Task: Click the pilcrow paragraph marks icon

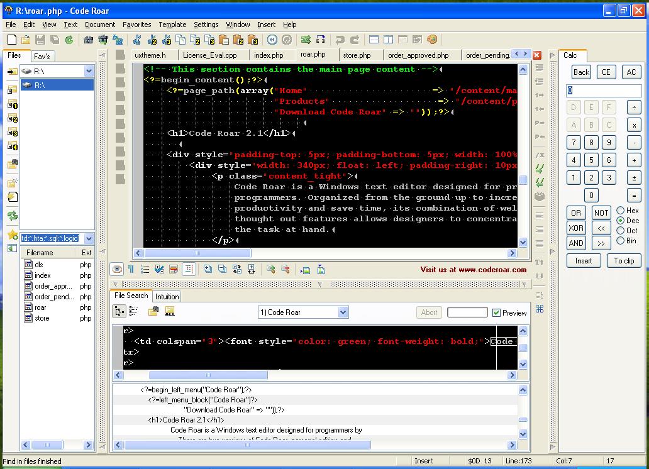Action: (131, 270)
